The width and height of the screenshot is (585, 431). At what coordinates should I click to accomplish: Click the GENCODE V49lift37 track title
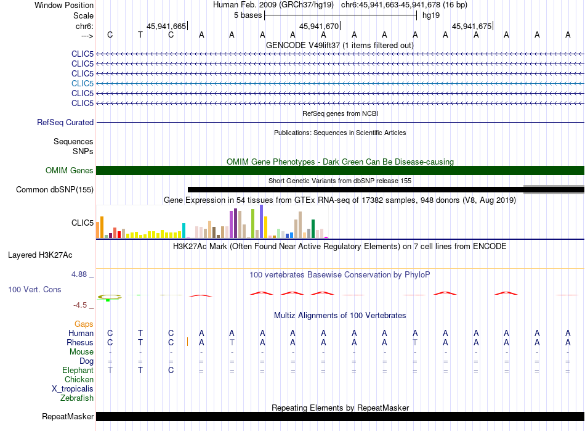(340, 45)
